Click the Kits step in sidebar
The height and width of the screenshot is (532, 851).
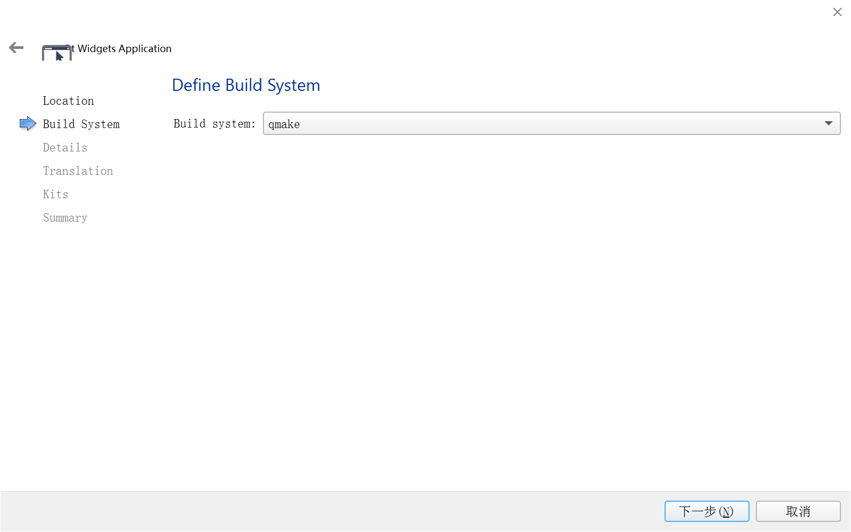pos(56,194)
